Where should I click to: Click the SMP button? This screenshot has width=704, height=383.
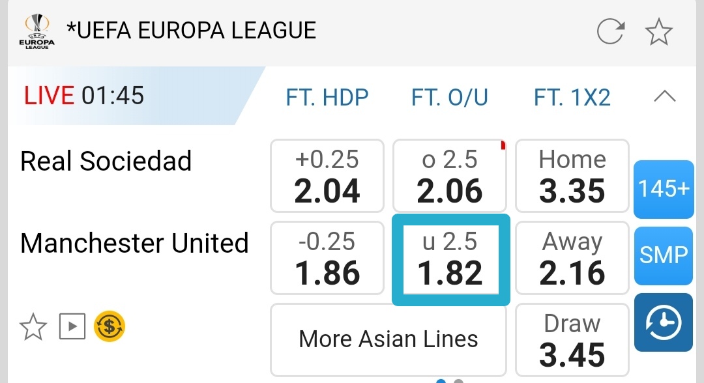[664, 255]
